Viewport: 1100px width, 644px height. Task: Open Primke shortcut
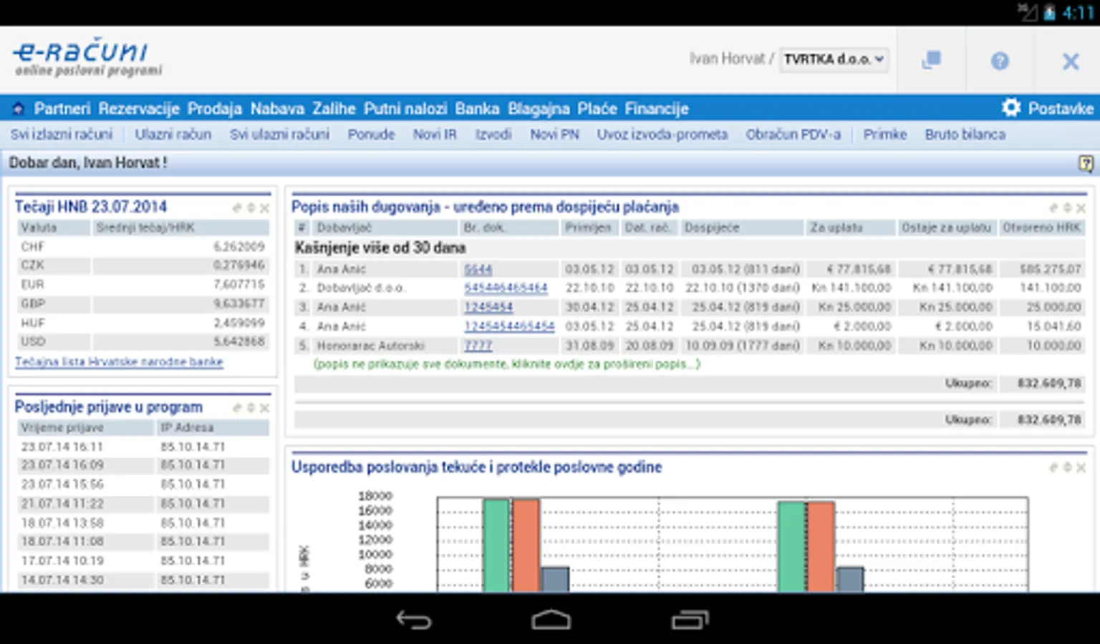click(885, 135)
